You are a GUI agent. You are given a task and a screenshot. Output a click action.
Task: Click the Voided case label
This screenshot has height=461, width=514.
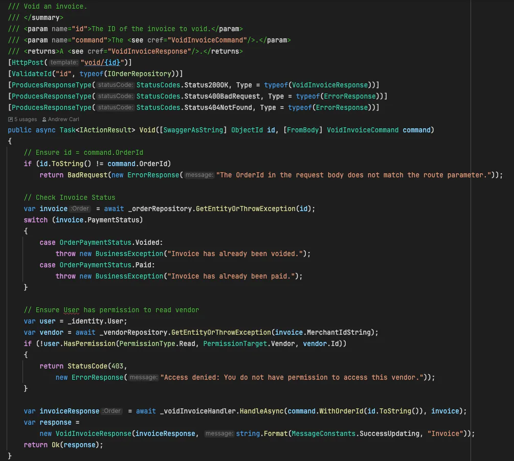click(147, 242)
